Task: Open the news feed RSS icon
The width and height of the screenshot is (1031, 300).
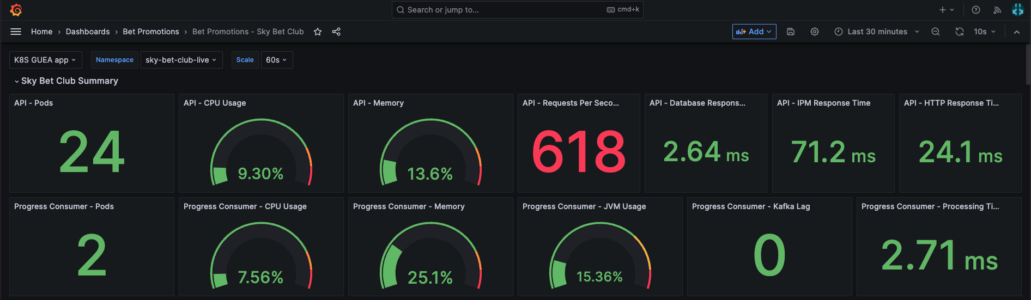Action: [997, 10]
